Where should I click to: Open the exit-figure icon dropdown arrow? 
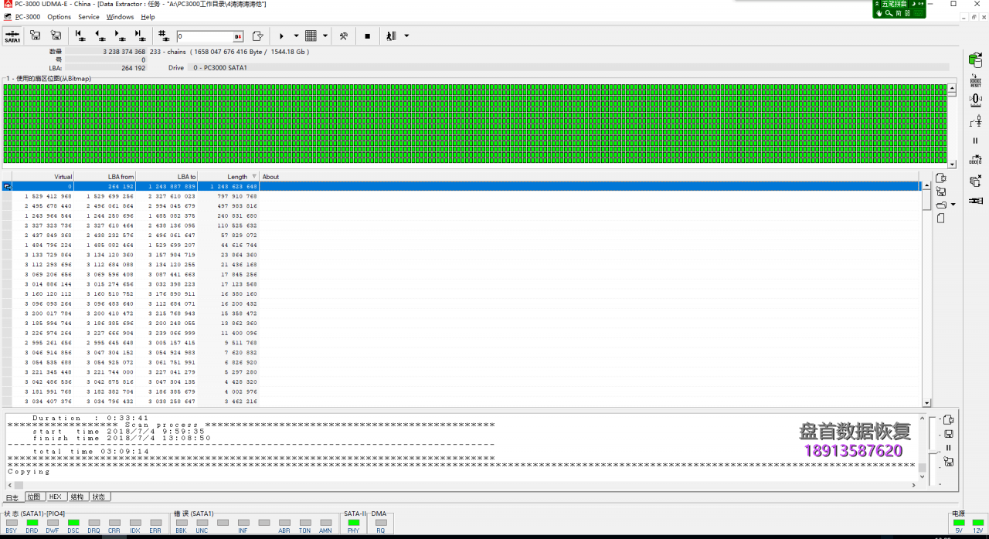tap(406, 36)
